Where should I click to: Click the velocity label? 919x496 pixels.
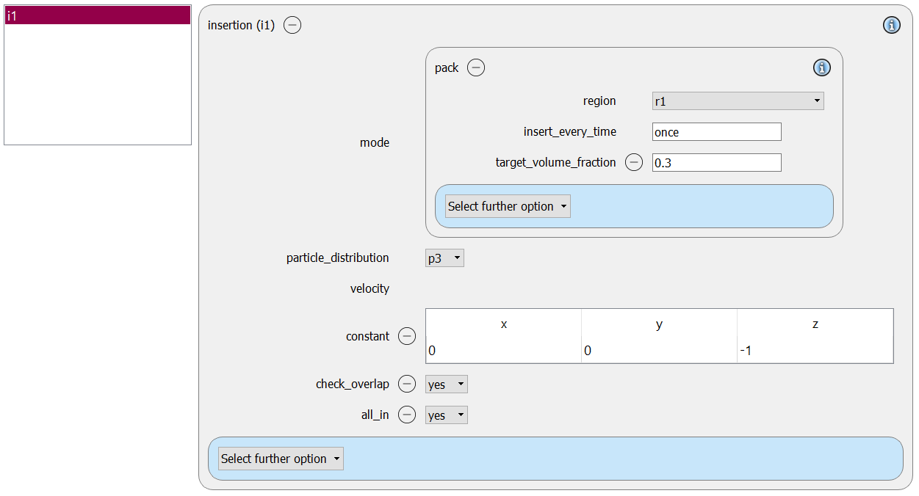(x=370, y=288)
